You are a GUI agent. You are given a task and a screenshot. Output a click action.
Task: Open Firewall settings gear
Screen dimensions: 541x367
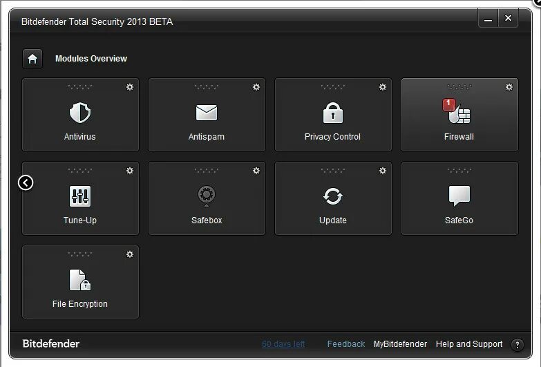click(x=509, y=87)
